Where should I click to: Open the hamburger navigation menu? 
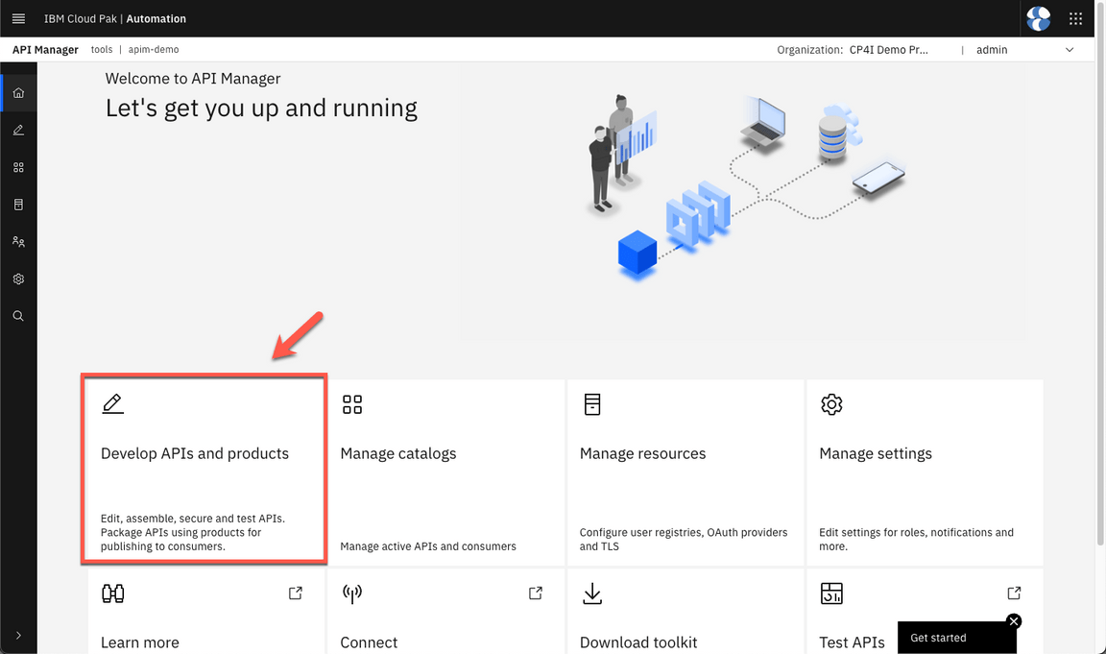pos(18,18)
